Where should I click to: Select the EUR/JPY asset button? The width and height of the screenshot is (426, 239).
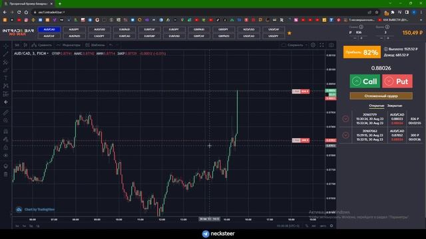point(174,29)
